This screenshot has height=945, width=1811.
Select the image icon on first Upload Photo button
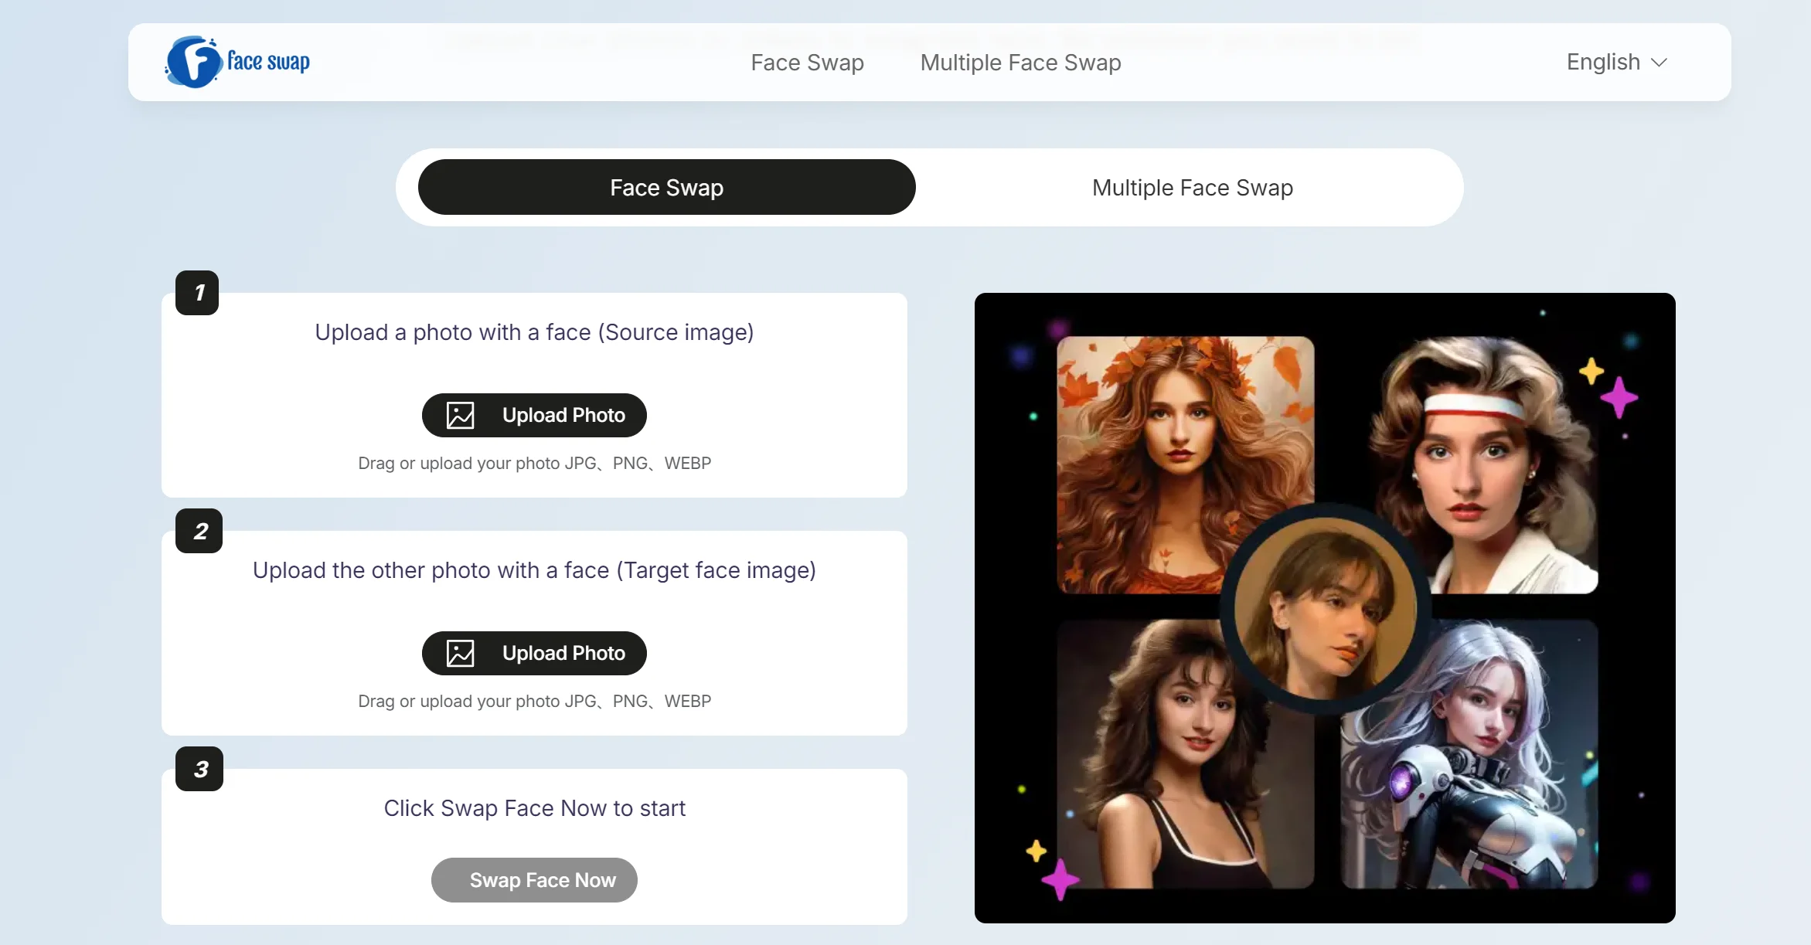point(459,415)
